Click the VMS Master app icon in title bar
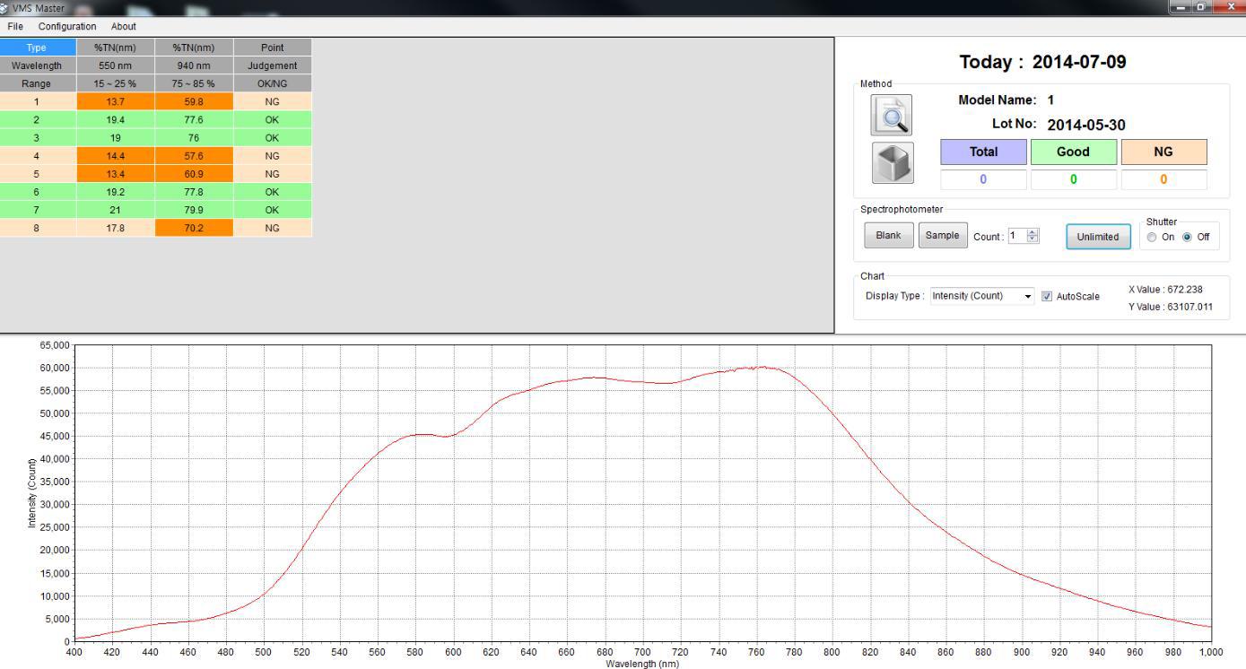This screenshot has height=669, width=1246. click(5, 8)
